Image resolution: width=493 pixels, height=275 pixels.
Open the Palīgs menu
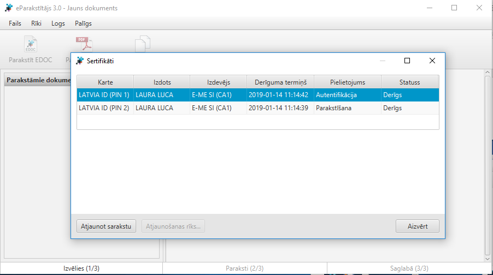point(83,23)
